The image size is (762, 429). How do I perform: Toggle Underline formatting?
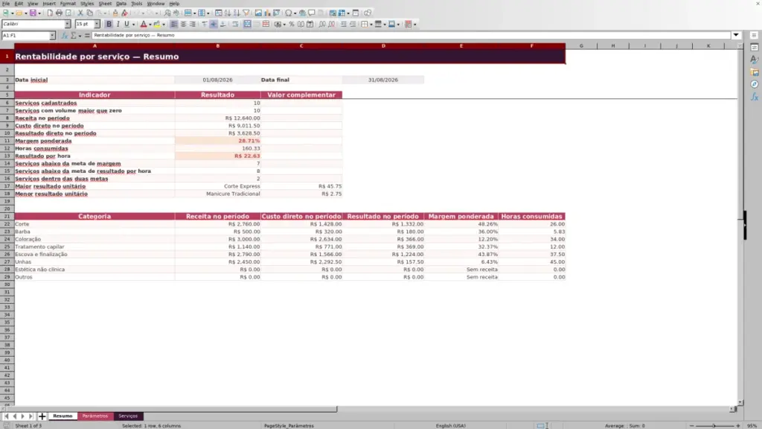point(127,25)
